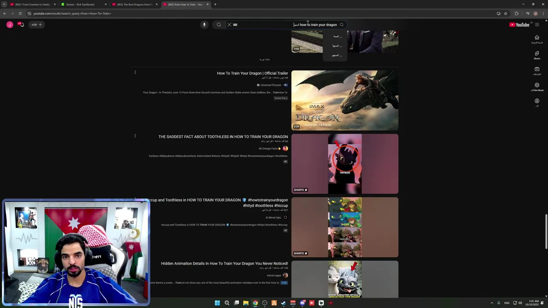Open the Hiccup and Toothless short title
Screen dimensions: 548x308
217,203
